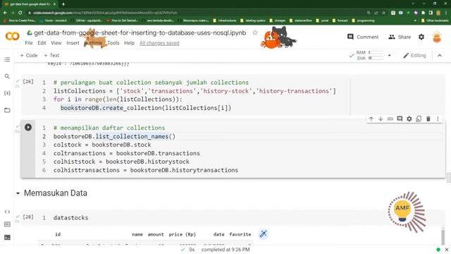
Task: Star the notebook
Action: 255,32
